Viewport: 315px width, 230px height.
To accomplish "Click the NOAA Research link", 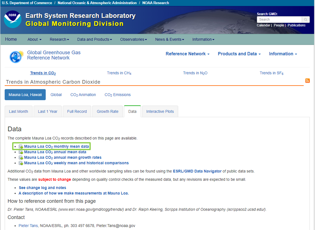I will coord(156,3).
